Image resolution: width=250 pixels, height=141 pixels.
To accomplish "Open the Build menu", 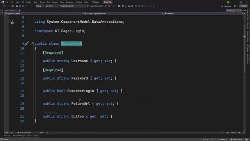I will pyautogui.click(x=36, y=2).
